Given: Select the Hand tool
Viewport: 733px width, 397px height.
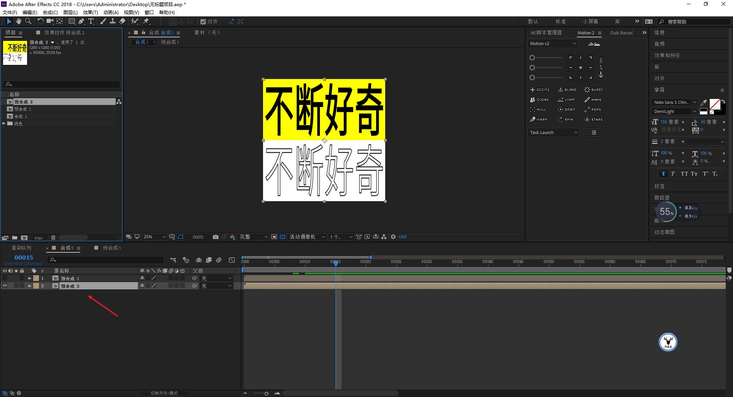Looking at the screenshot, I should pos(18,21).
